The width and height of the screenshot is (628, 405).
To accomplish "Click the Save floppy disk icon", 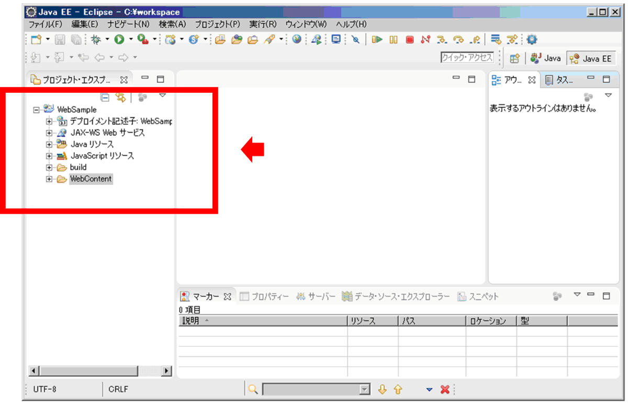I will click(60, 39).
